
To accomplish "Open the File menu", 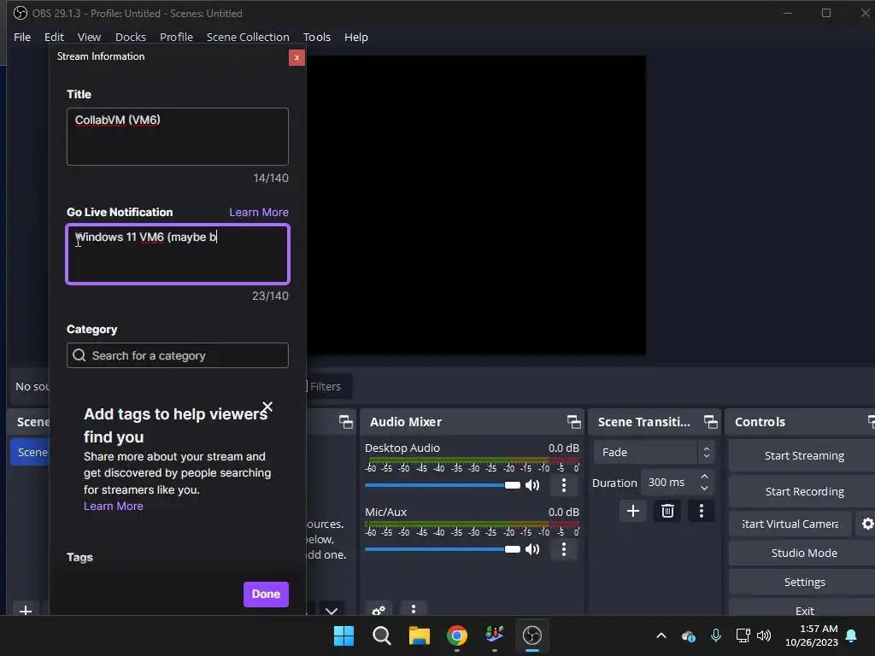I will tap(22, 37).
